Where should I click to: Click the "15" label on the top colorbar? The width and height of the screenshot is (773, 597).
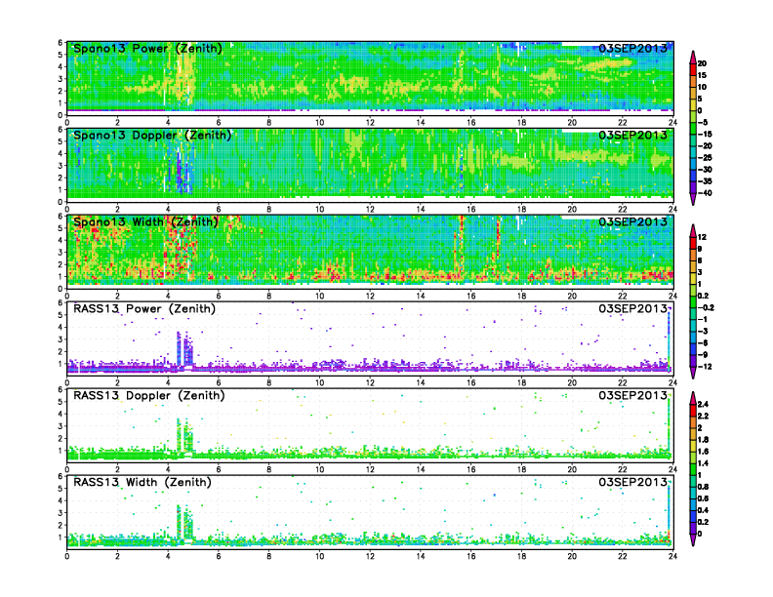click(x=702, y=75)
